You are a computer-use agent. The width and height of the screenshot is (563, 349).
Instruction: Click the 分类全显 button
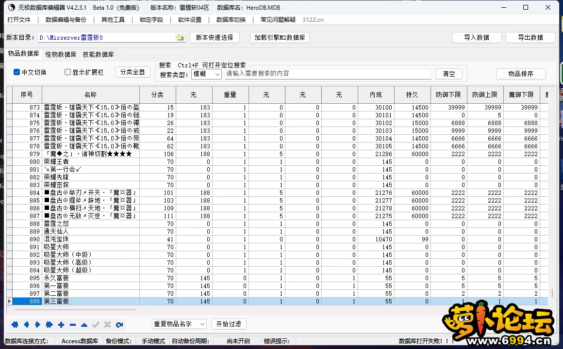pyautogui.click(x=132, y=72)
